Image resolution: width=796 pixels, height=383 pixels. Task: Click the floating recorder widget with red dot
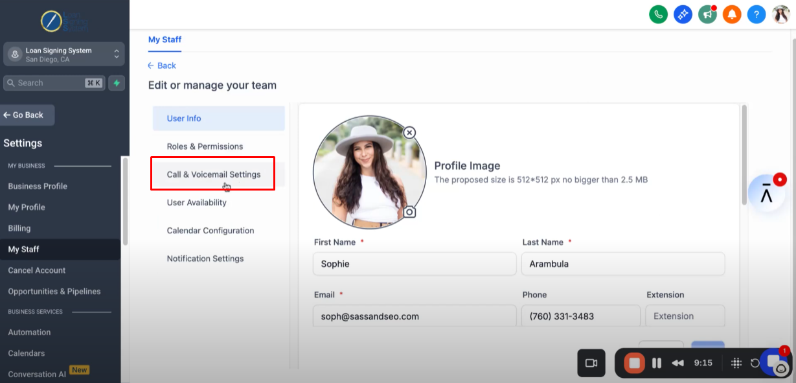tap(767, 192)
